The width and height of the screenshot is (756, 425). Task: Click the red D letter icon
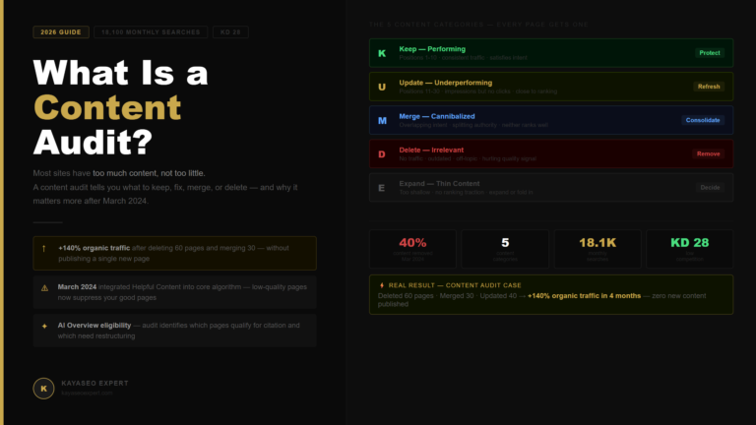(x=382, y=154)
